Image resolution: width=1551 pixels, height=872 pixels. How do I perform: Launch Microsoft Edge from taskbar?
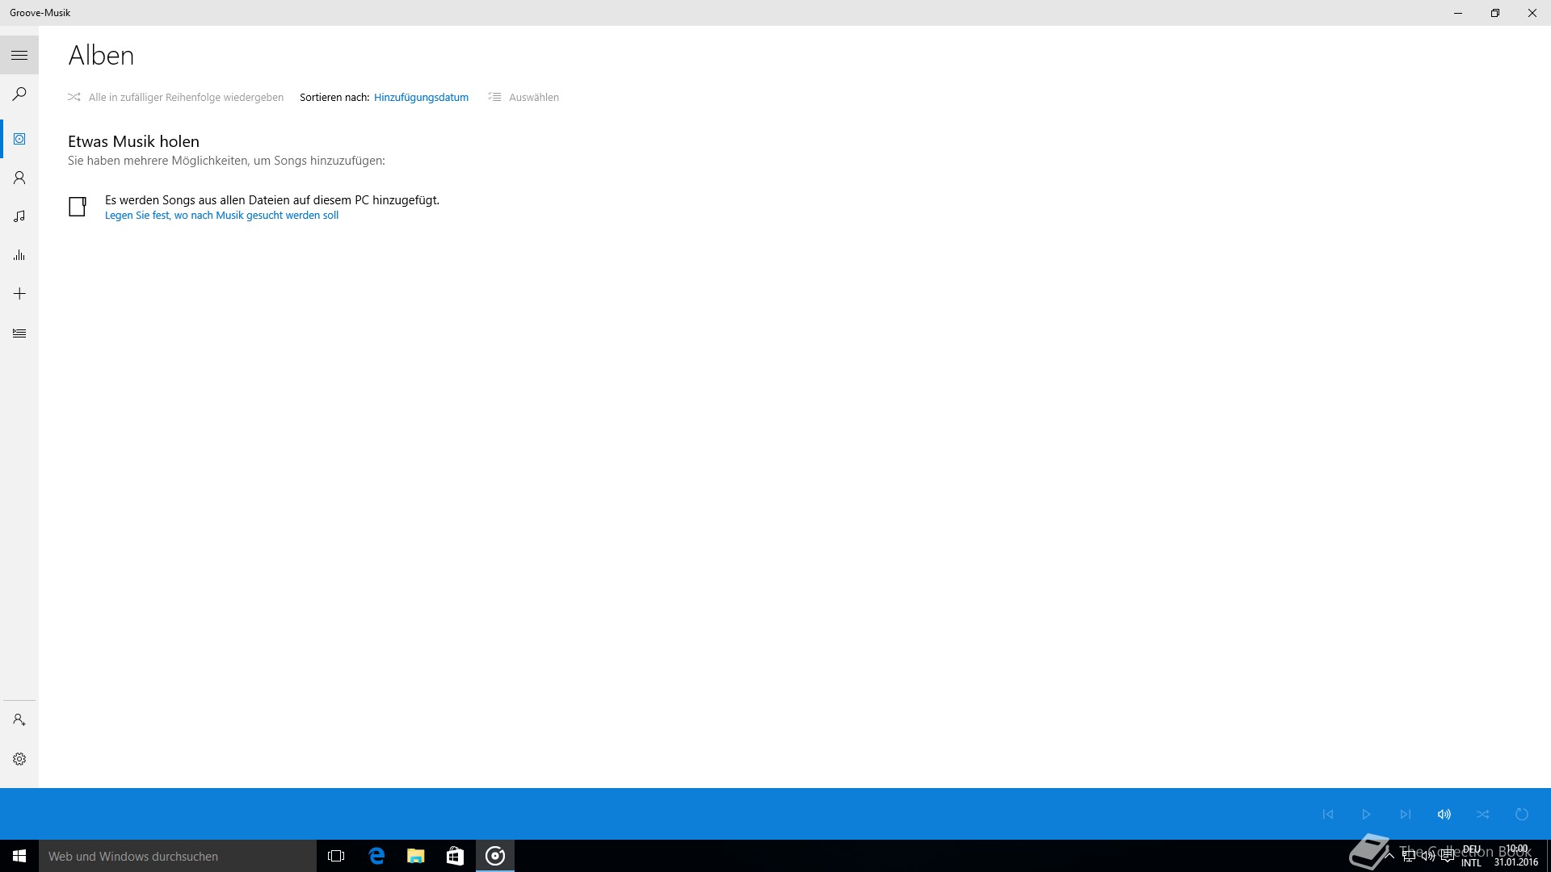pyautogui.click(x=376, y=856)
